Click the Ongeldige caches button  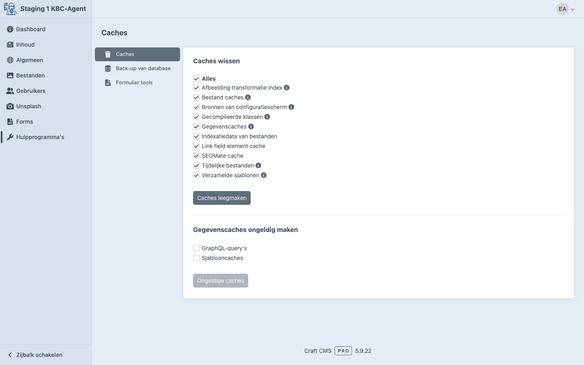(x=221, y=281)
